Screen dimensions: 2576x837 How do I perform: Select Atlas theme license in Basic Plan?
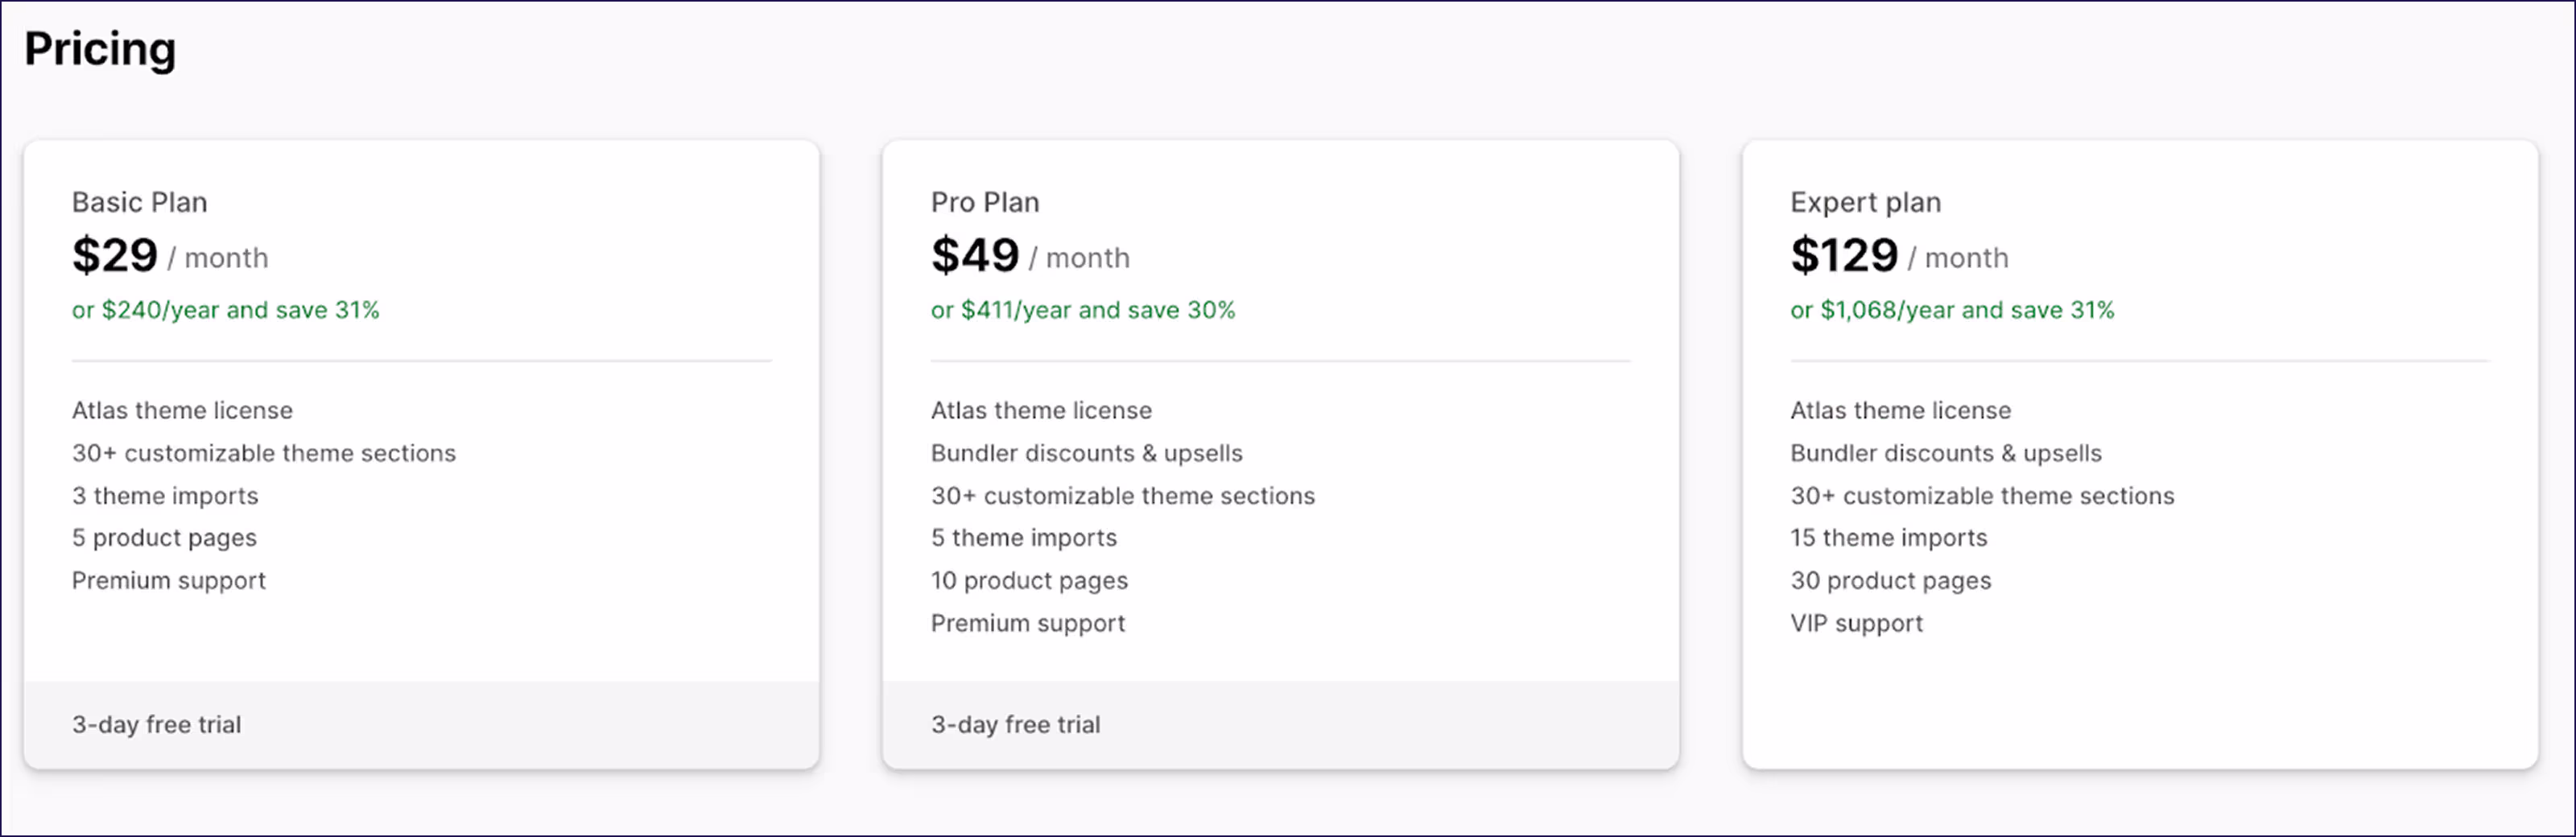[181, 410]
